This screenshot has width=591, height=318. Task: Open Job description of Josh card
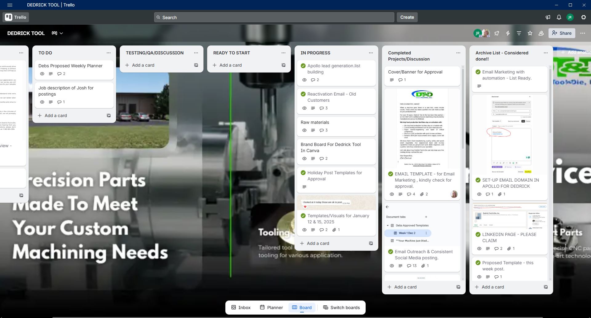74,95
